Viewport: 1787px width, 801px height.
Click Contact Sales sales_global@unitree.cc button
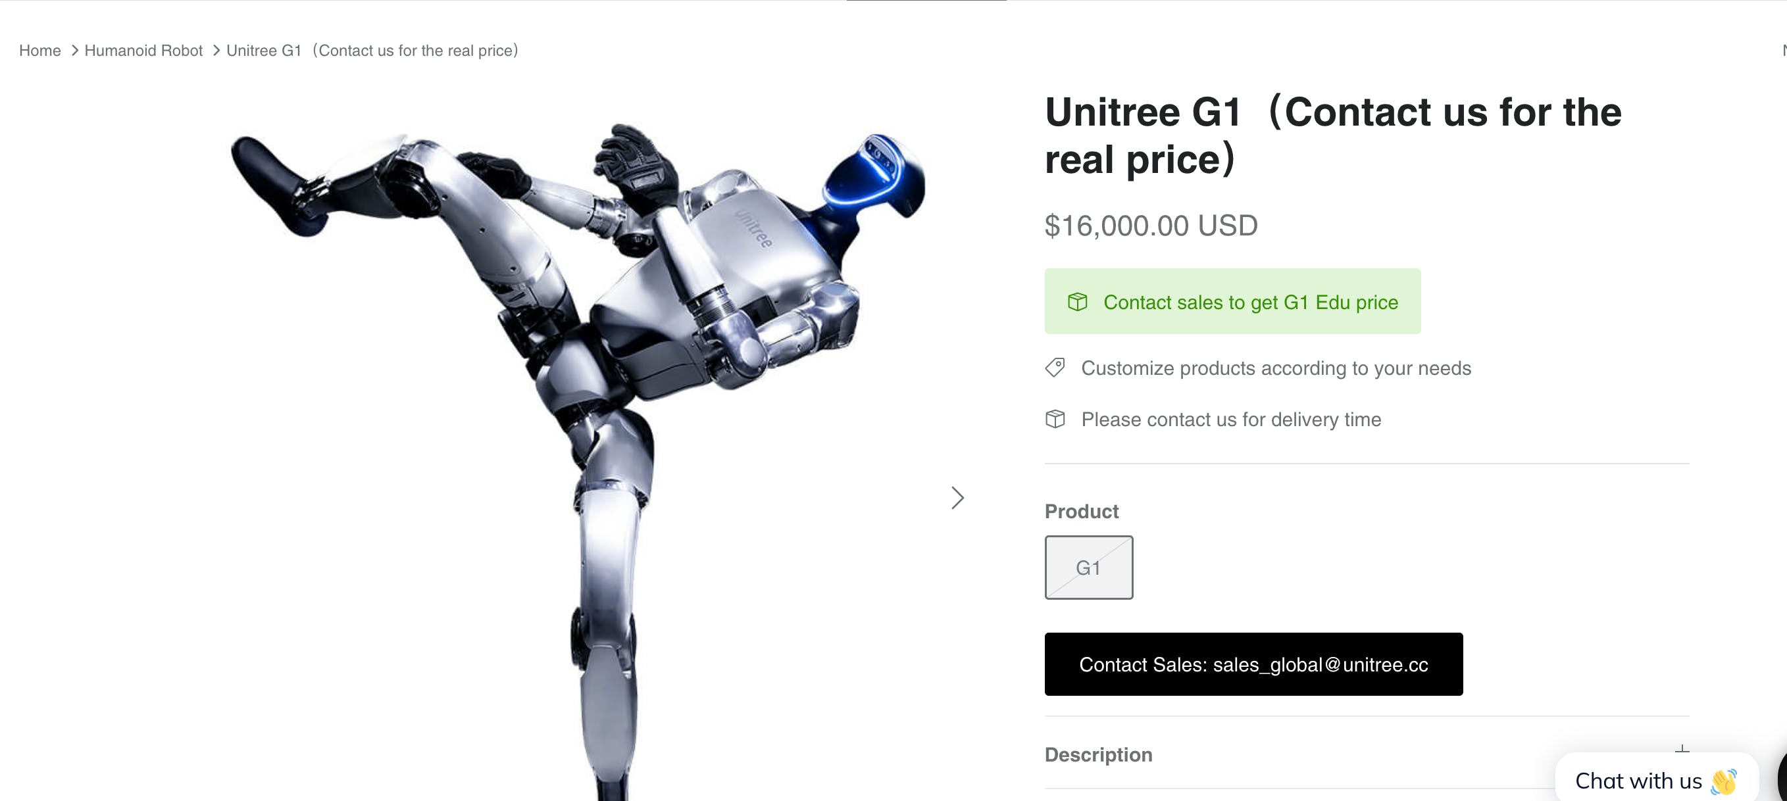[x=1253, y=664]
